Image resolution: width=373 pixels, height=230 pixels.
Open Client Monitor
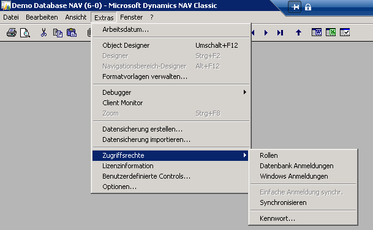[x=170, y=103]
